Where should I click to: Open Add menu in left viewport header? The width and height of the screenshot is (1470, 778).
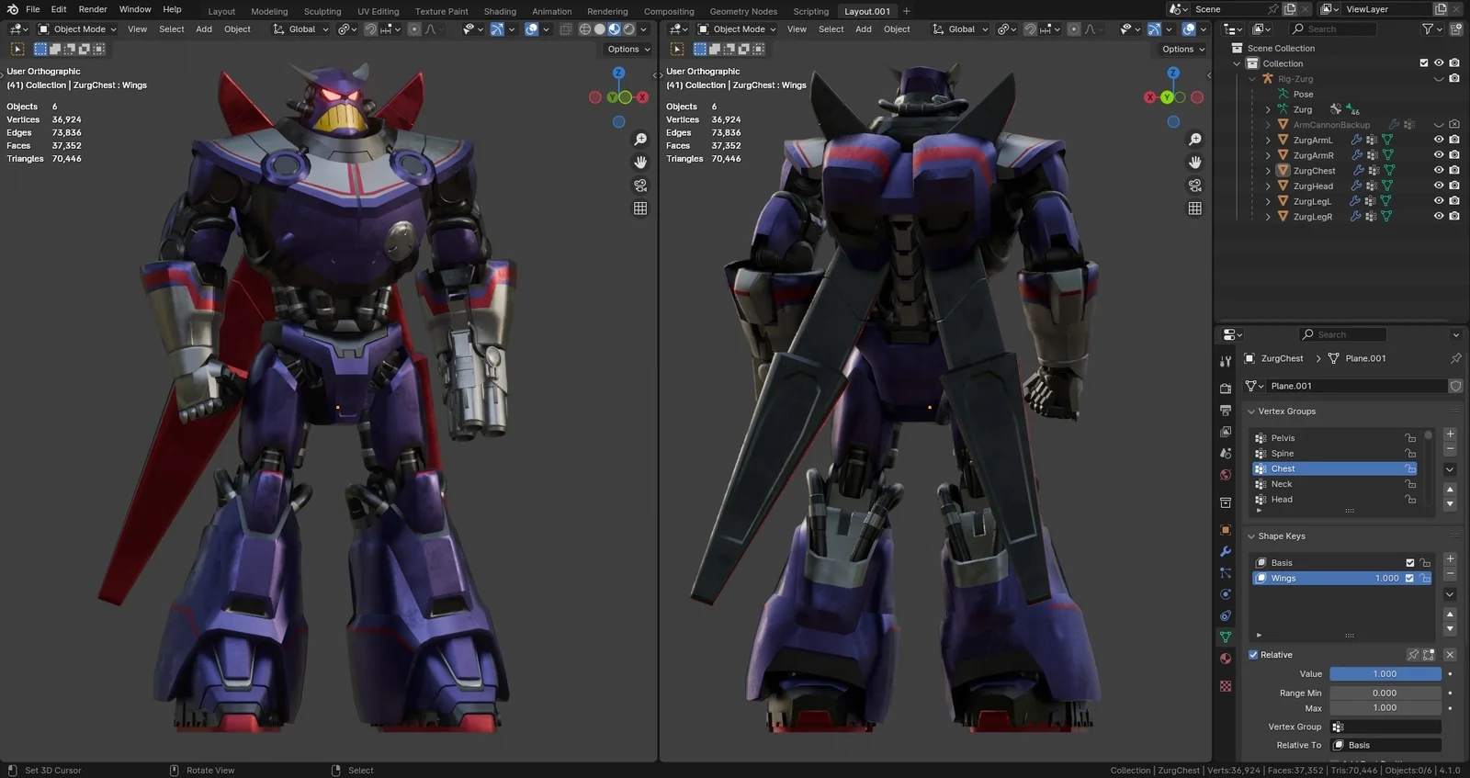pyautogui.click(x=204, y=29)
